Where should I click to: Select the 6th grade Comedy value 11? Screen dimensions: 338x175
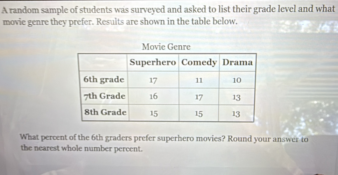199,80
